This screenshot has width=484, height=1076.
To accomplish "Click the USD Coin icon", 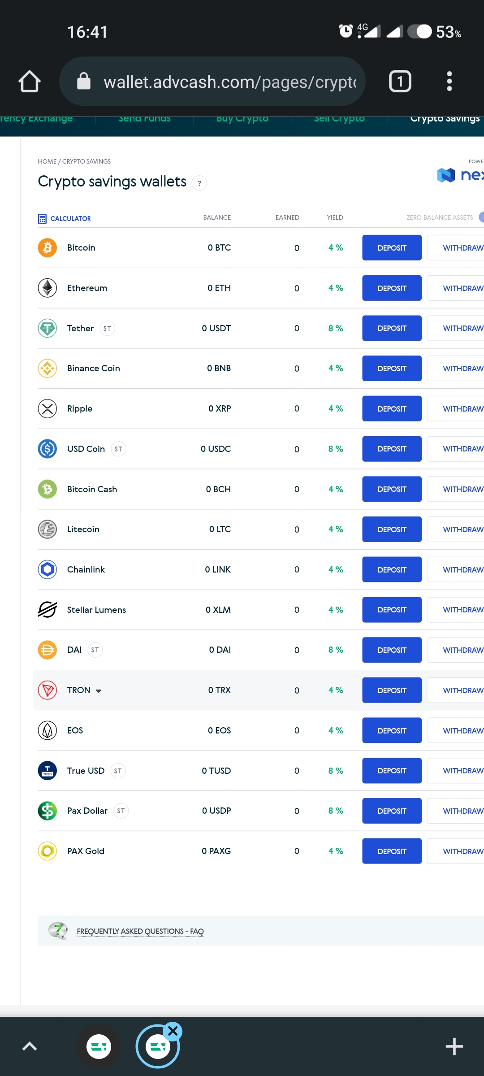I will click(48, 449).
